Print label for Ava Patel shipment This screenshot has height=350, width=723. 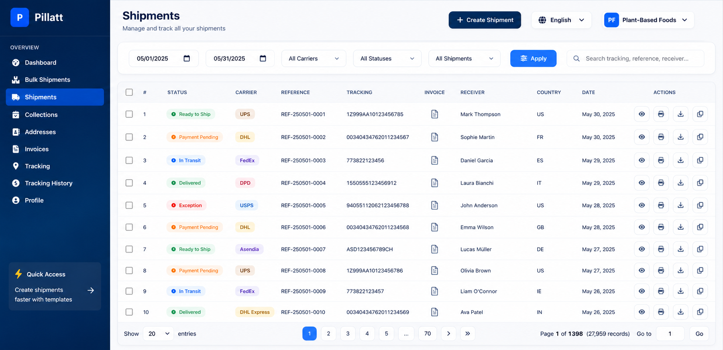tap(661, 312)
